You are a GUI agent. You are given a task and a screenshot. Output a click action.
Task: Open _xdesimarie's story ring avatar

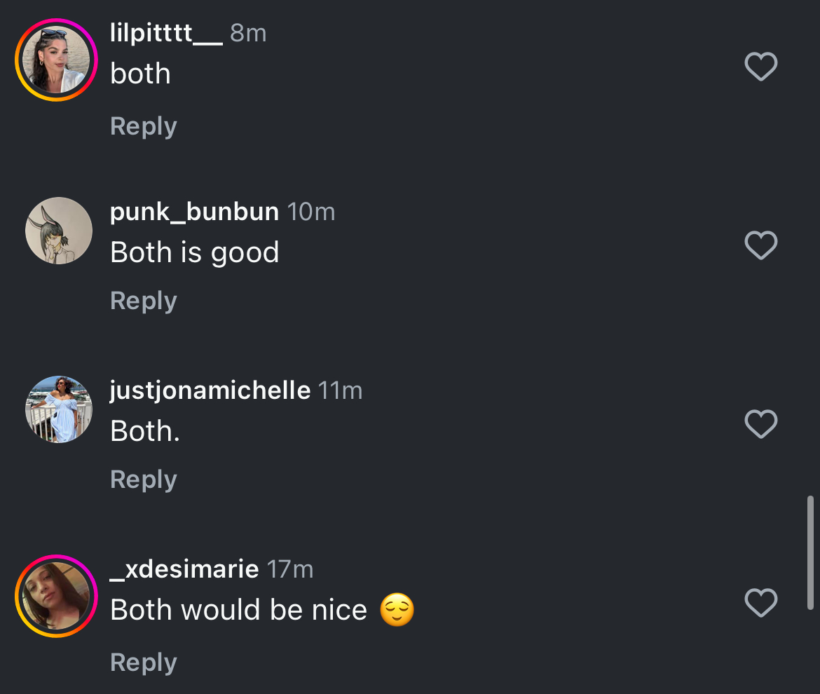click(x=56, y=596)
